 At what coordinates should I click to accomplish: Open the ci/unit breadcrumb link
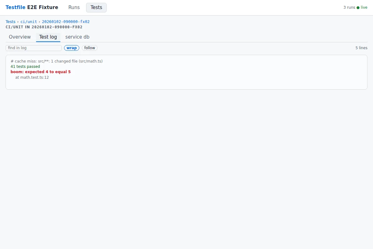pyautogui.click(x=29, y=22)
